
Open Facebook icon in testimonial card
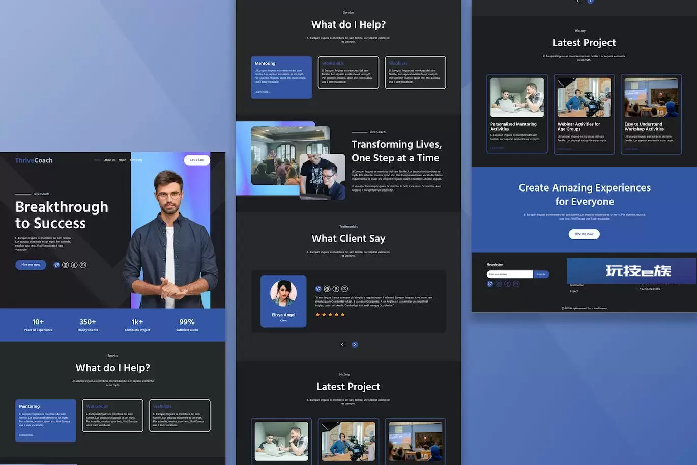[x=336, y=289]
